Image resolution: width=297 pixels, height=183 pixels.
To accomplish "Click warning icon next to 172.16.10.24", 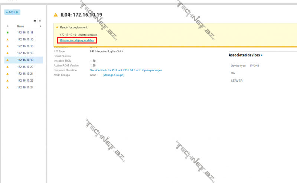I will [x=7, y=87].
